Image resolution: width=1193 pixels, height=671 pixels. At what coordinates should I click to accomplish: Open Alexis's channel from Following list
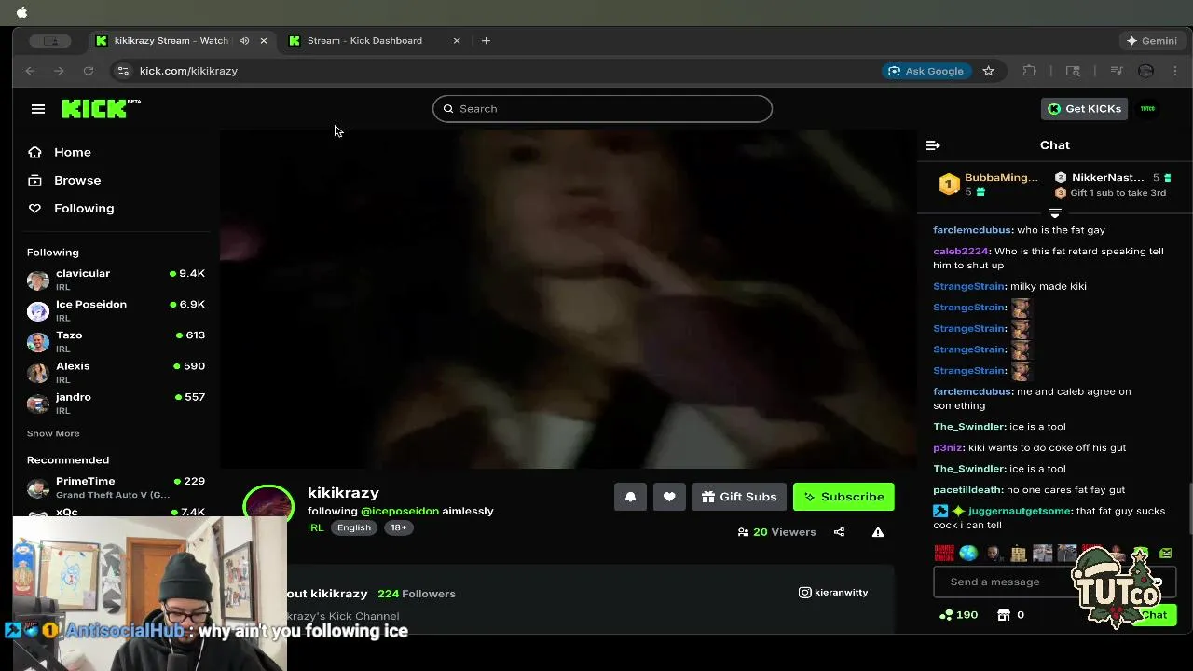coord(116,372)
